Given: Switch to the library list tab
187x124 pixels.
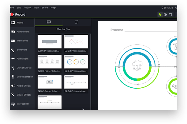Looking at the screenshot, I should point(77,22).
